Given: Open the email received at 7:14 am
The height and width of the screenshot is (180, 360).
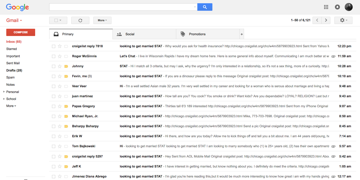Looking at the screenshot, I should pyautogui.click(x=203, y=136).
